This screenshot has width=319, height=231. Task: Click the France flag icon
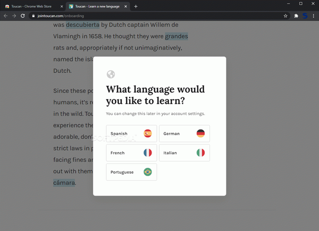coord(148,153)
